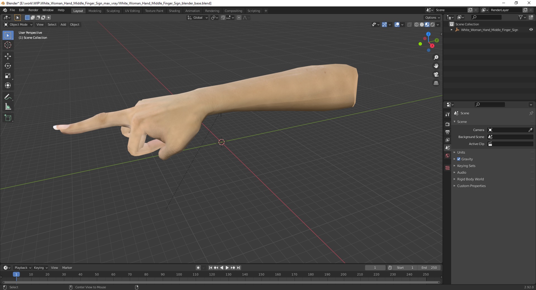The image size is (536, 290).
Task: Open the viewport Options dropdown
Action: pos(432,18)
